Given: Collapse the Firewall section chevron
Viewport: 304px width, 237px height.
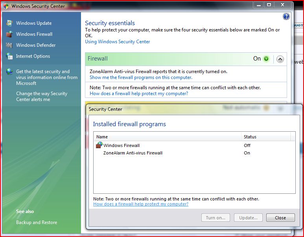Looking at the screenshot, I should 280,59.
